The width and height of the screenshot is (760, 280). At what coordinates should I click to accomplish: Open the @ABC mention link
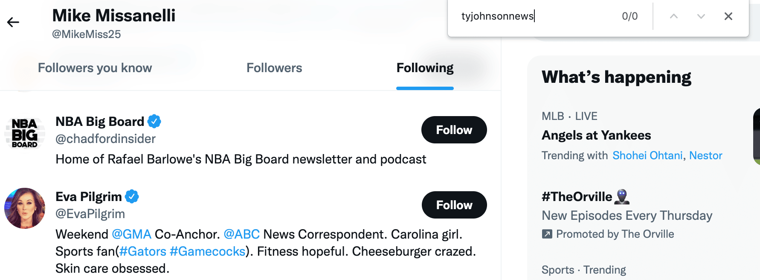pos(241,234)
